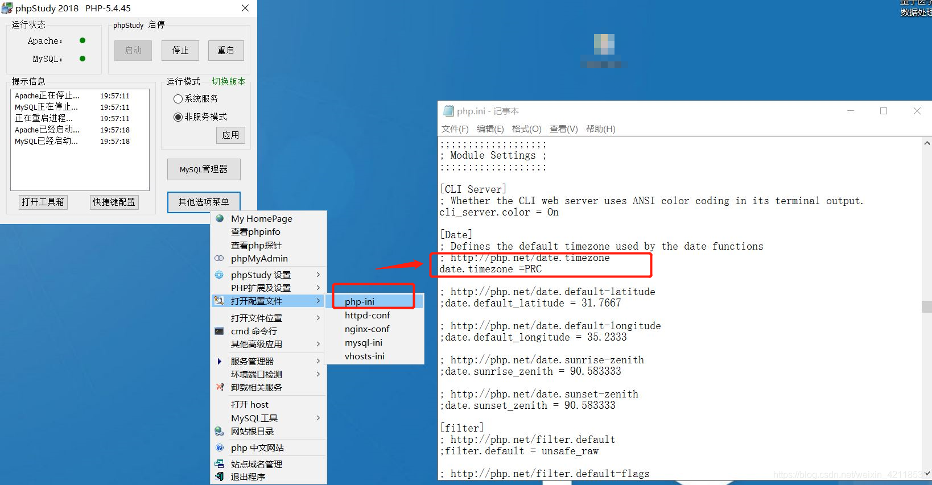Expand MySQL工具 submenu arrow

pyautogui.click(x=318, y=418)
